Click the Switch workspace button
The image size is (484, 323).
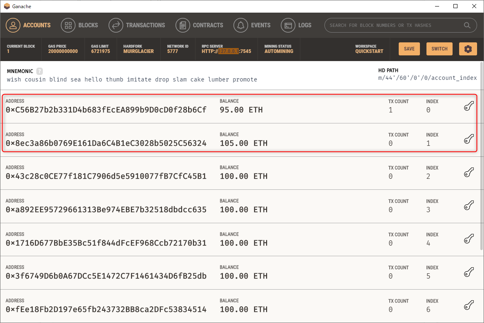[440, 49]
